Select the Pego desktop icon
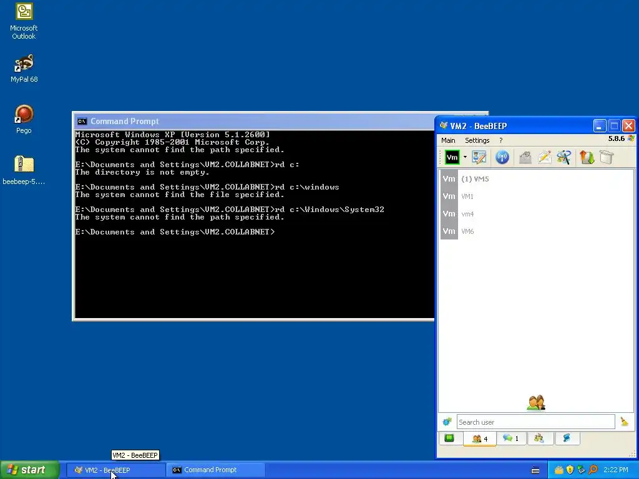This screenshot has height=479, width=639. (x=24, y=119)
